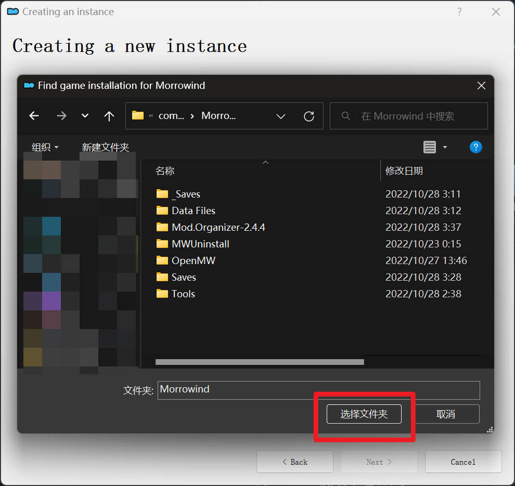Open recent locations dropdown arrow
Image resolution: width=515 pixels, height=486 pixels.
[x=85, y=116]
